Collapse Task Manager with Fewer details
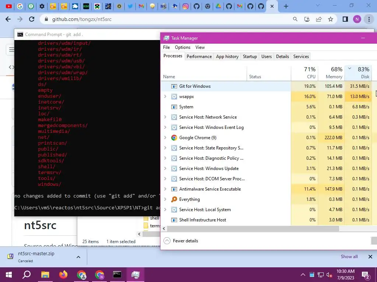The width and height of the screenshot is (377, 282). 181,241
